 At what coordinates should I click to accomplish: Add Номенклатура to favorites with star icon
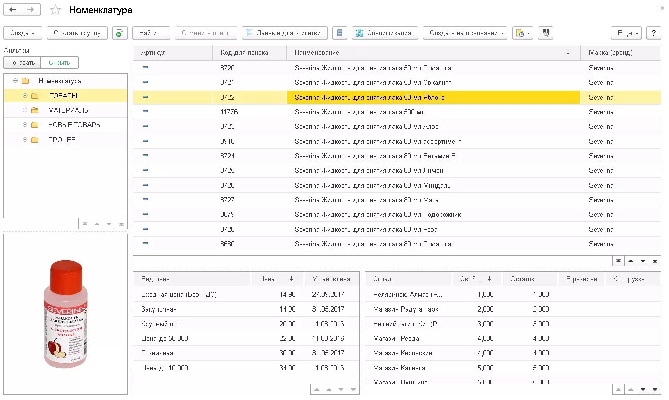point(55,10)
